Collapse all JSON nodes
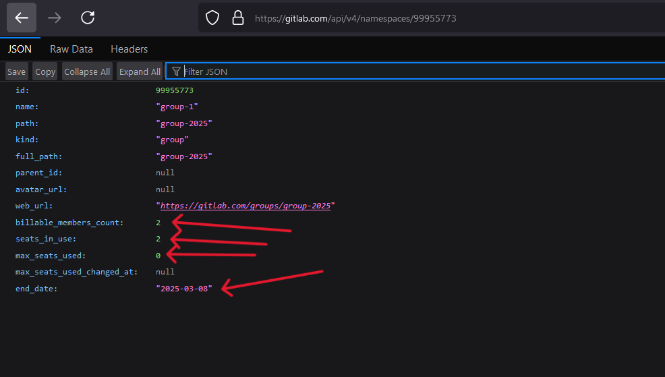Screen dimensions: 665x377 pyautogui.click(x=87, y=71)
